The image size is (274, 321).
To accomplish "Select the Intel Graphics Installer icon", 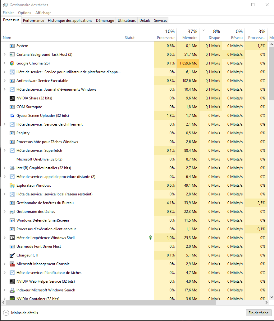I will click(12, 168).
